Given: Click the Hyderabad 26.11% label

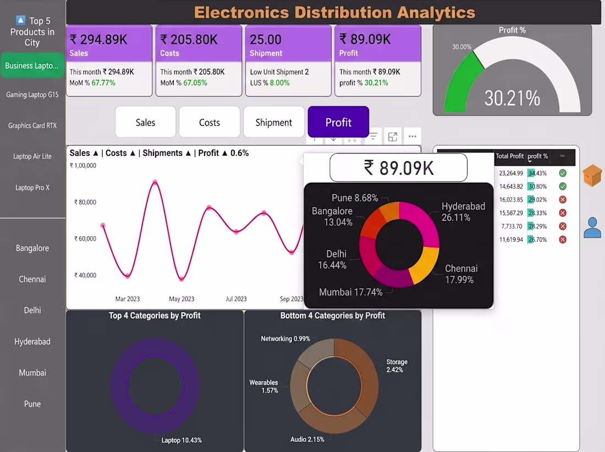Looking at the screenshot, I should (x=463, y=212).
